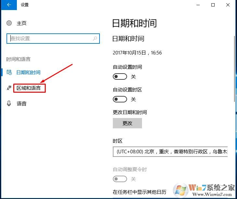
Task: Open the 时区 UTC+08:00 dropdown
Action: click(170, 151)
